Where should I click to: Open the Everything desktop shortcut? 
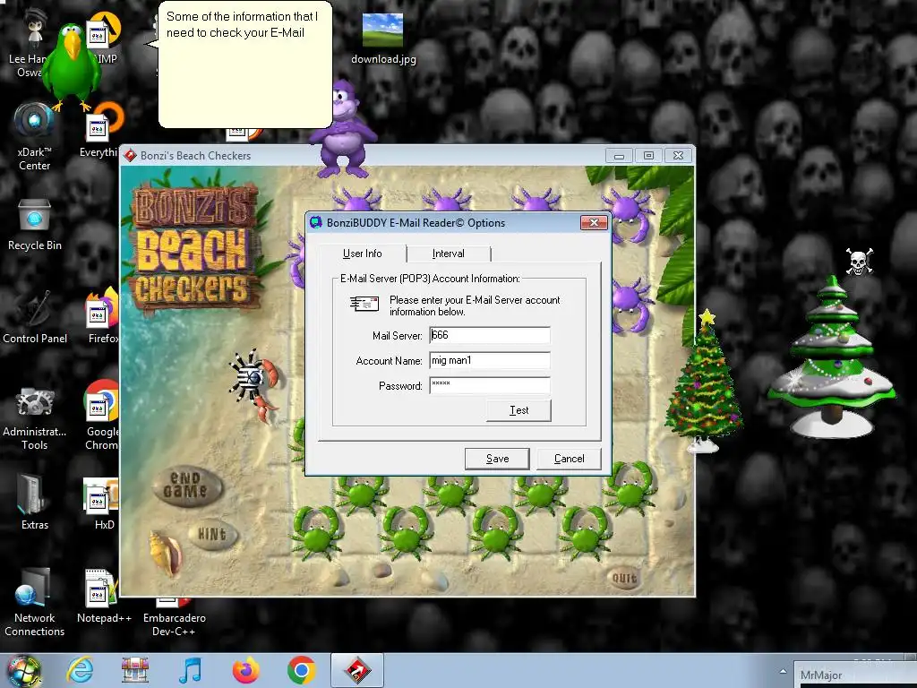pyautogui.click(x=100, y=130)
